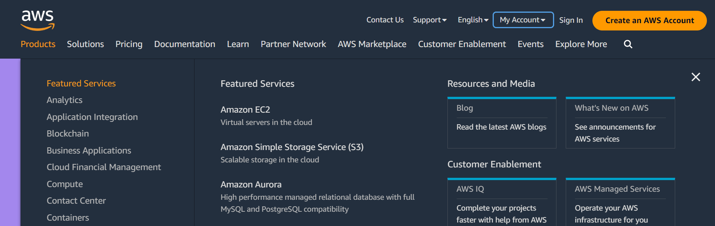The height and width of the screenshot is (226, 715).
Task: Open the Pricing menu
Action: [129, 44]
